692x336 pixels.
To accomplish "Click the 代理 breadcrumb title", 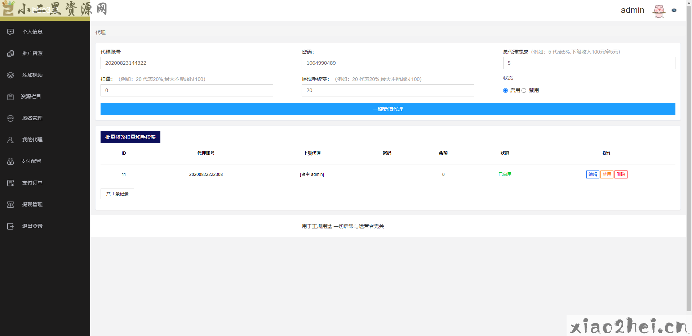I will (x=101, y=32).
